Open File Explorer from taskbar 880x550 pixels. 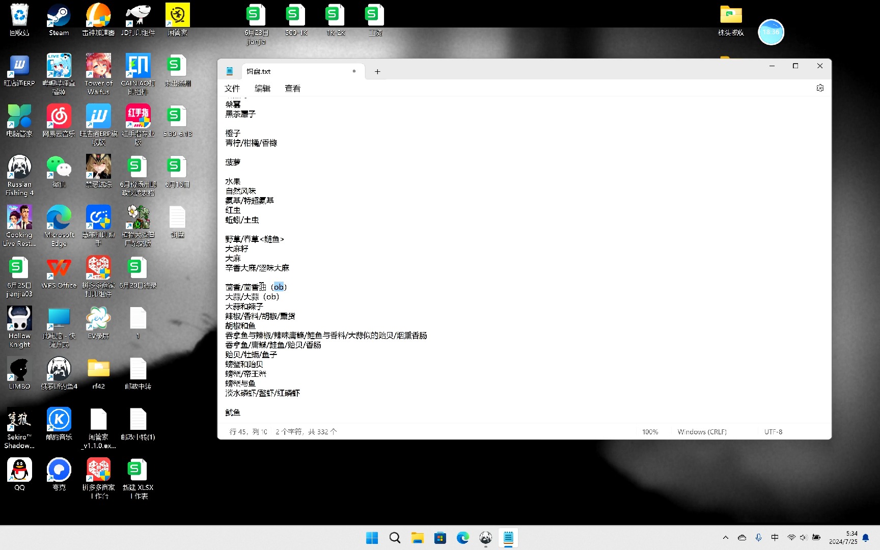418,538
